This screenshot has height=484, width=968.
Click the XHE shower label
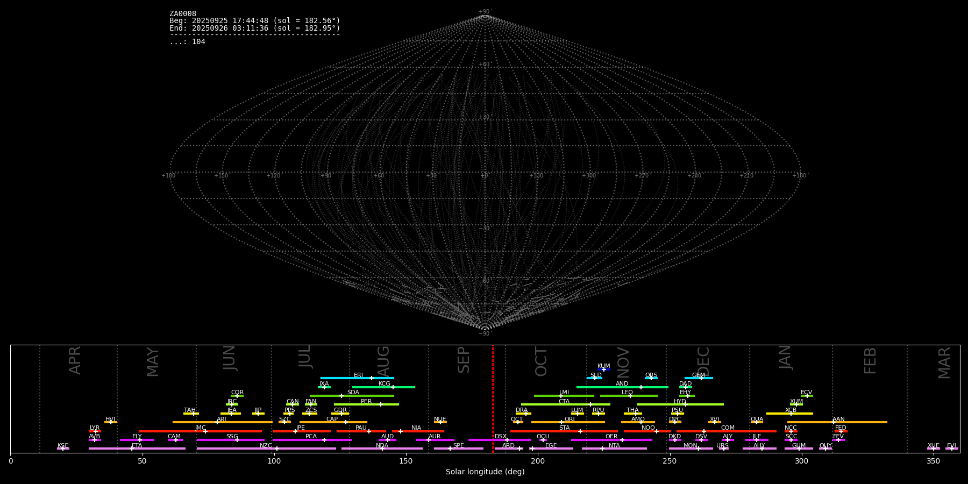(934, 446)
